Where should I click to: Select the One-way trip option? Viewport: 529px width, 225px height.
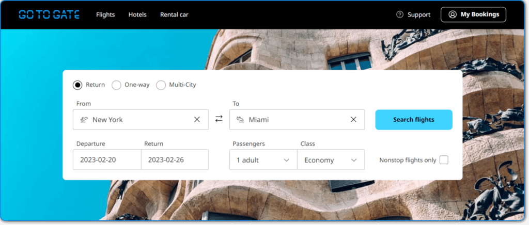click(x=116, y=85)
